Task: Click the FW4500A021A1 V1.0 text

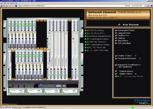Action: point(10,104)
